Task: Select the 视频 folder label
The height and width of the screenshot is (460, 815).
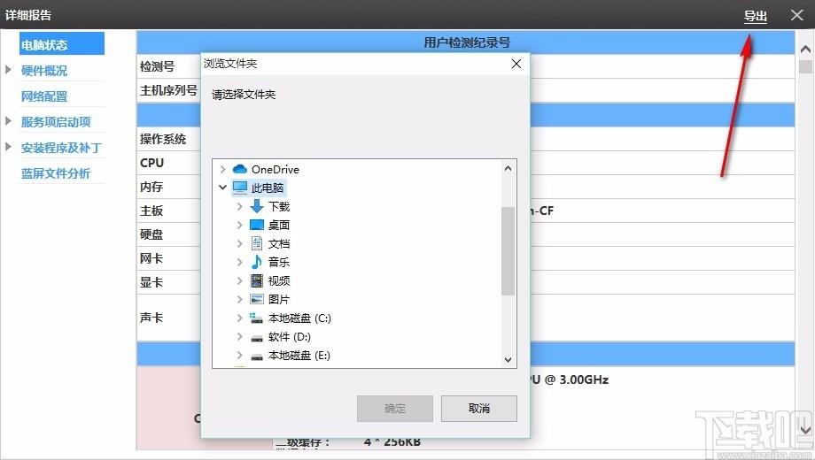Action: pyautogui.click(x=279, y=281)
